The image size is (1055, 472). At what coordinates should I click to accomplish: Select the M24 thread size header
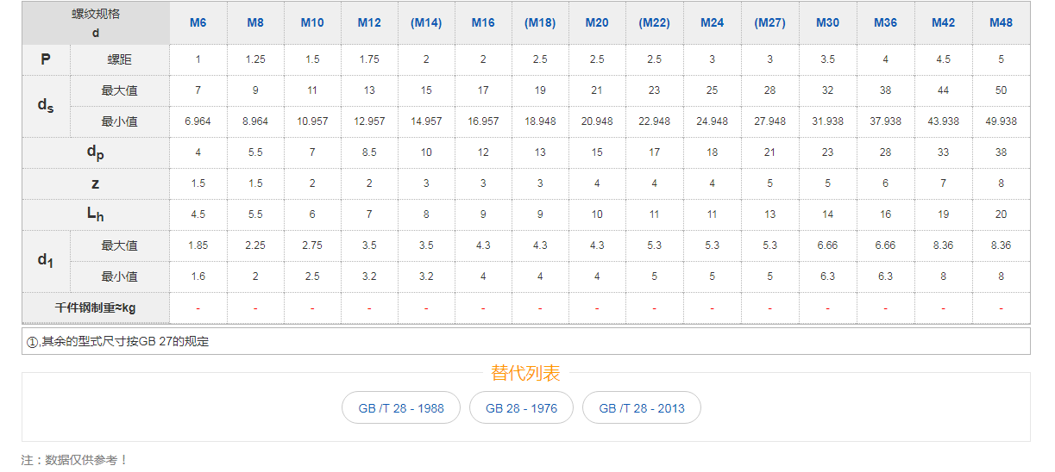(x=712, y=23)
